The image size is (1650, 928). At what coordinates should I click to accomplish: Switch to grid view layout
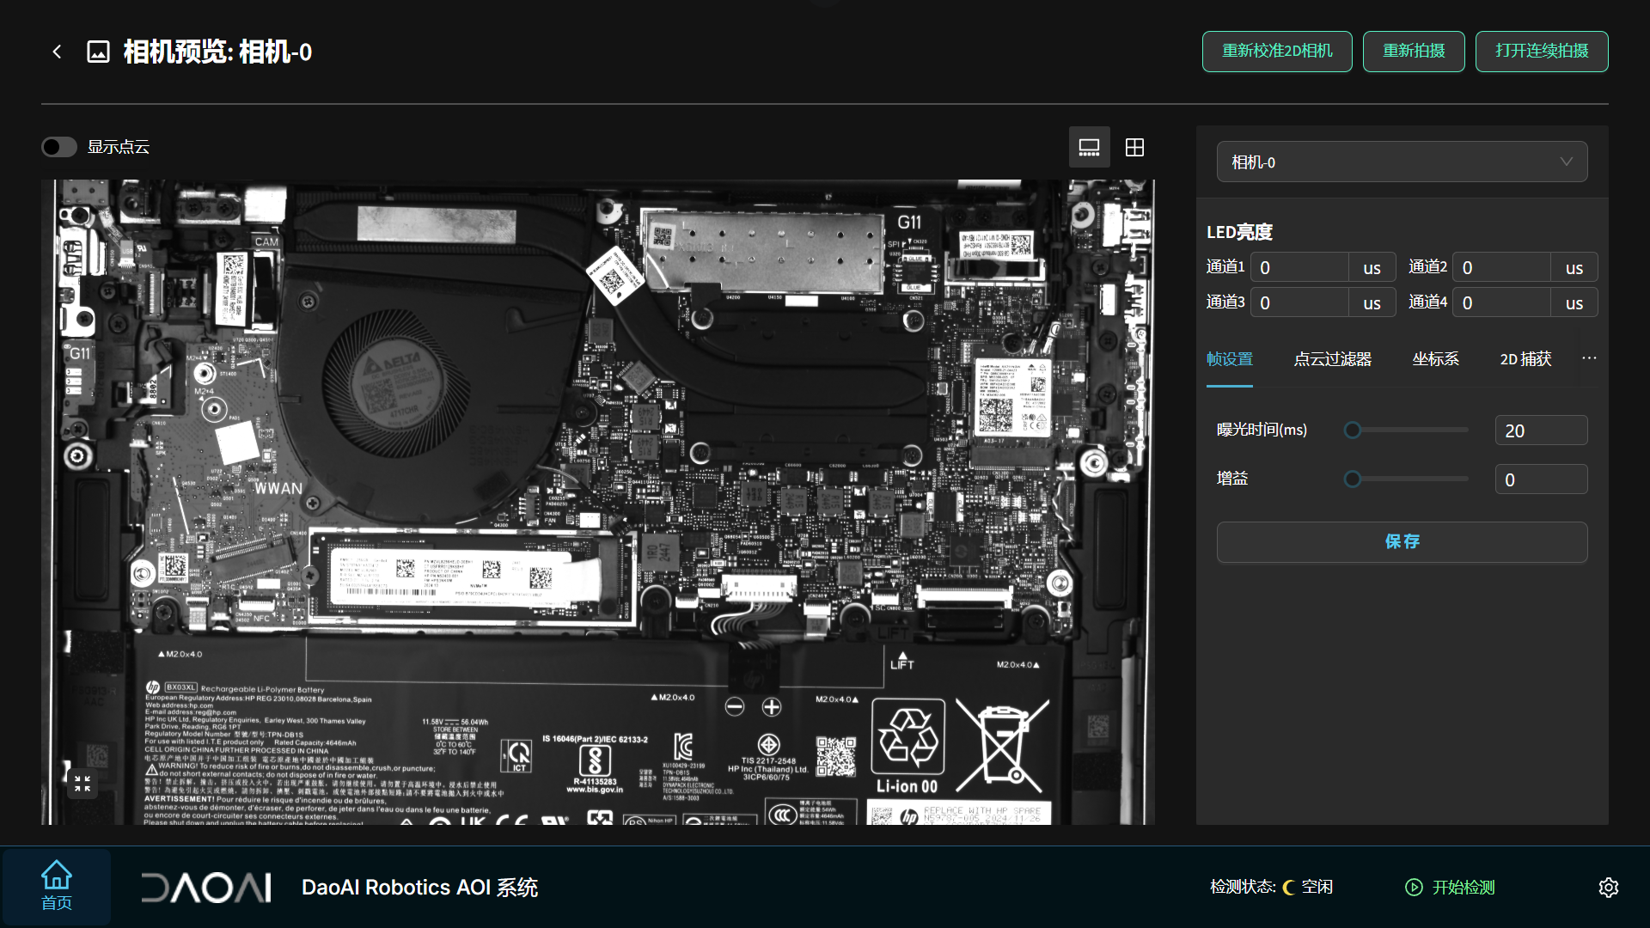1134,148
